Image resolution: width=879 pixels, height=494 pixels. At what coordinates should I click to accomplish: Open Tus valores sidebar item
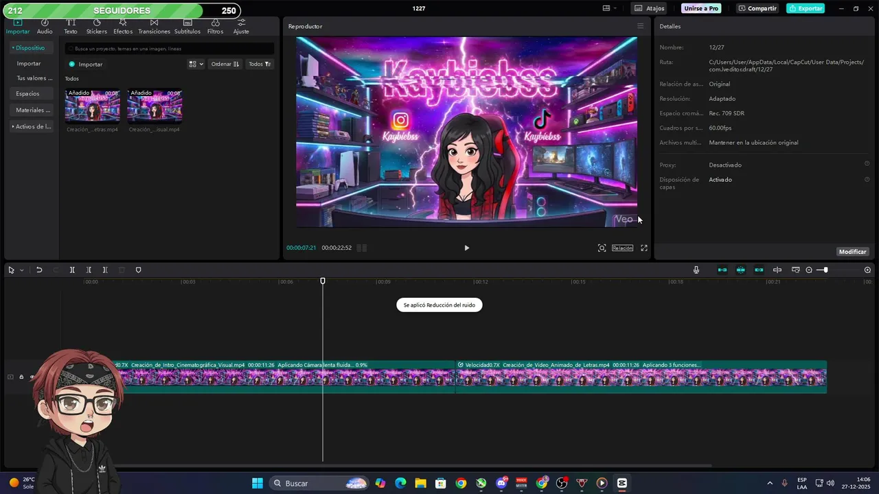point(34,78)
